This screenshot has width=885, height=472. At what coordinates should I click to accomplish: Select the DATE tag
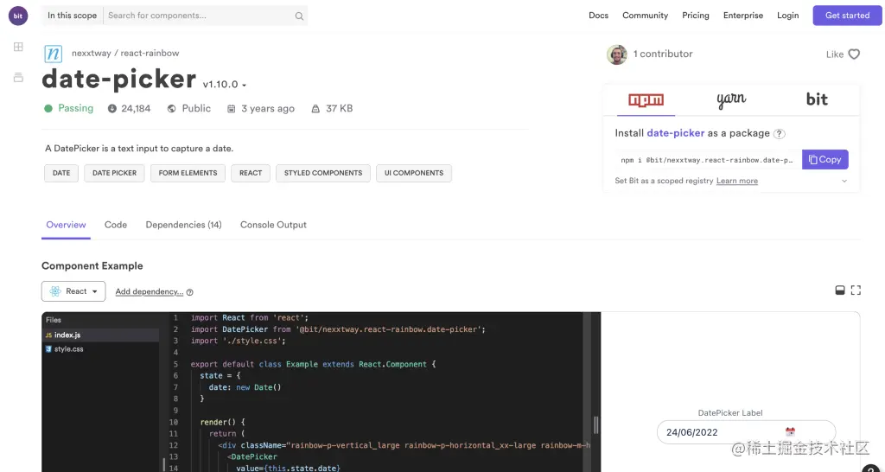click(61, 174)
